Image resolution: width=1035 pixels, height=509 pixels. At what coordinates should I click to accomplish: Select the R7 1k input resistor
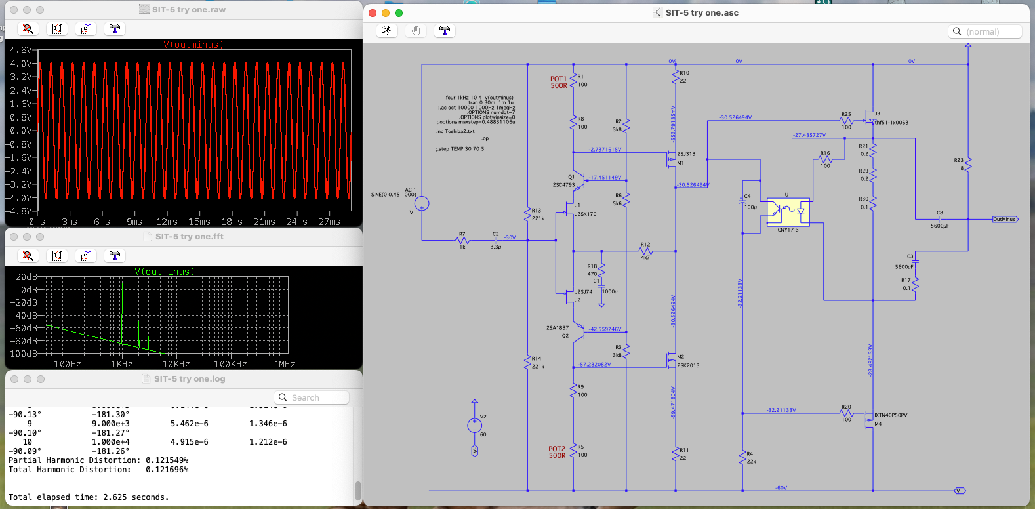pyautogui.click(x=462, y=240)
